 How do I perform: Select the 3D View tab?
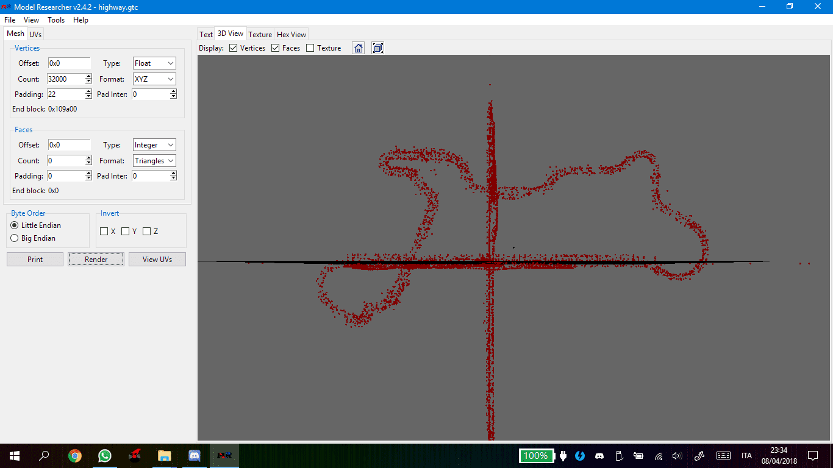[x=231, y=34]
